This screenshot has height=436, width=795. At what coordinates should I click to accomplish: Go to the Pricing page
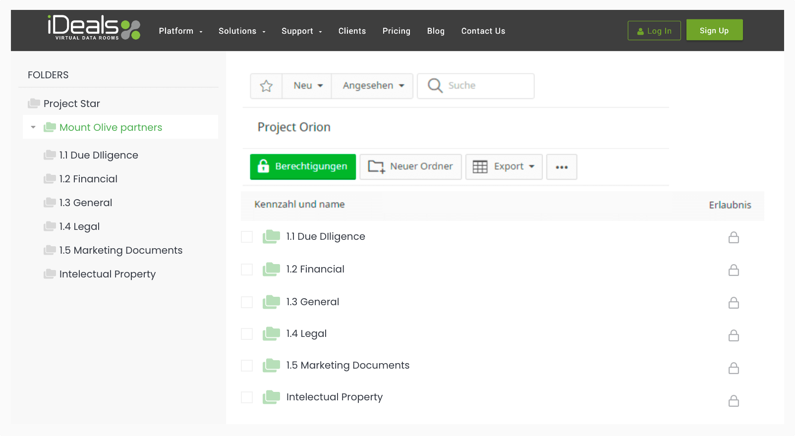(396, 31)
